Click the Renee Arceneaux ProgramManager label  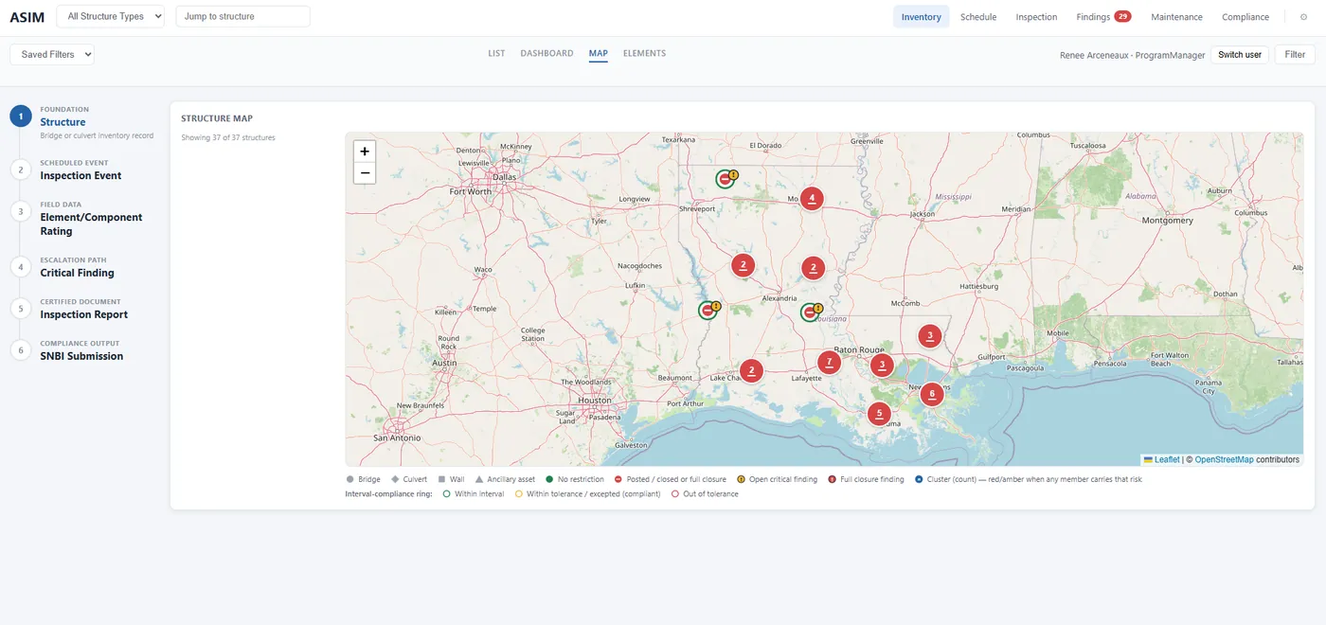(1132, 55)
